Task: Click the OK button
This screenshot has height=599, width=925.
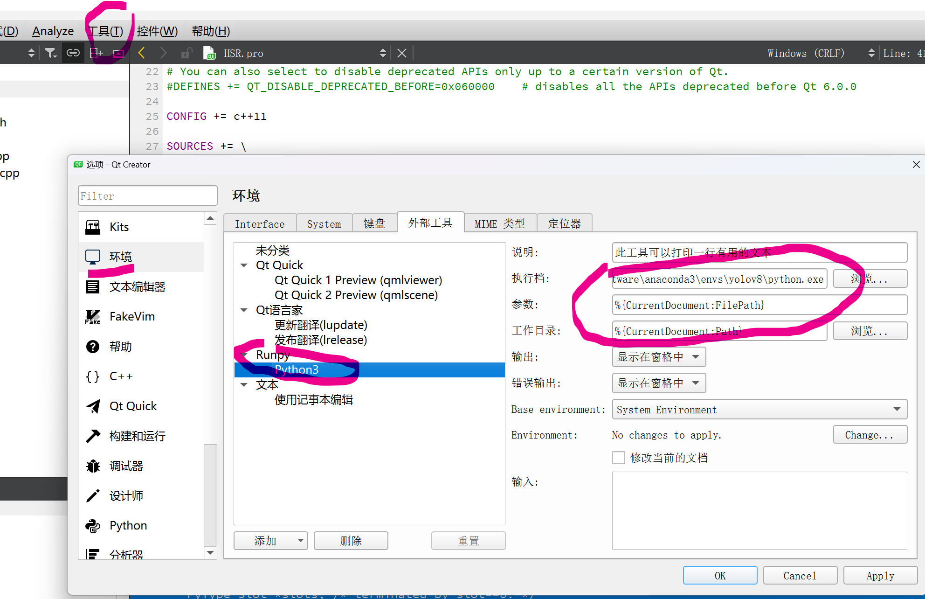Action: click(720, 575)
